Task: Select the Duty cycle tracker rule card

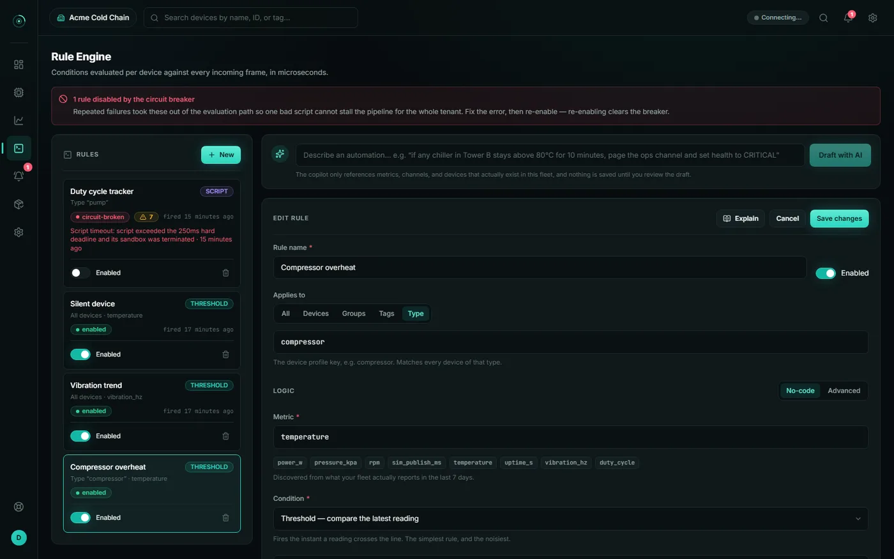Action: pyautogui.click(x=152, y=233)
